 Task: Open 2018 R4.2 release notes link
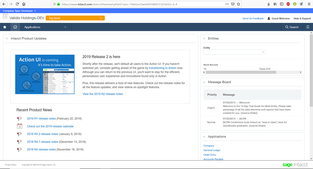42,134
